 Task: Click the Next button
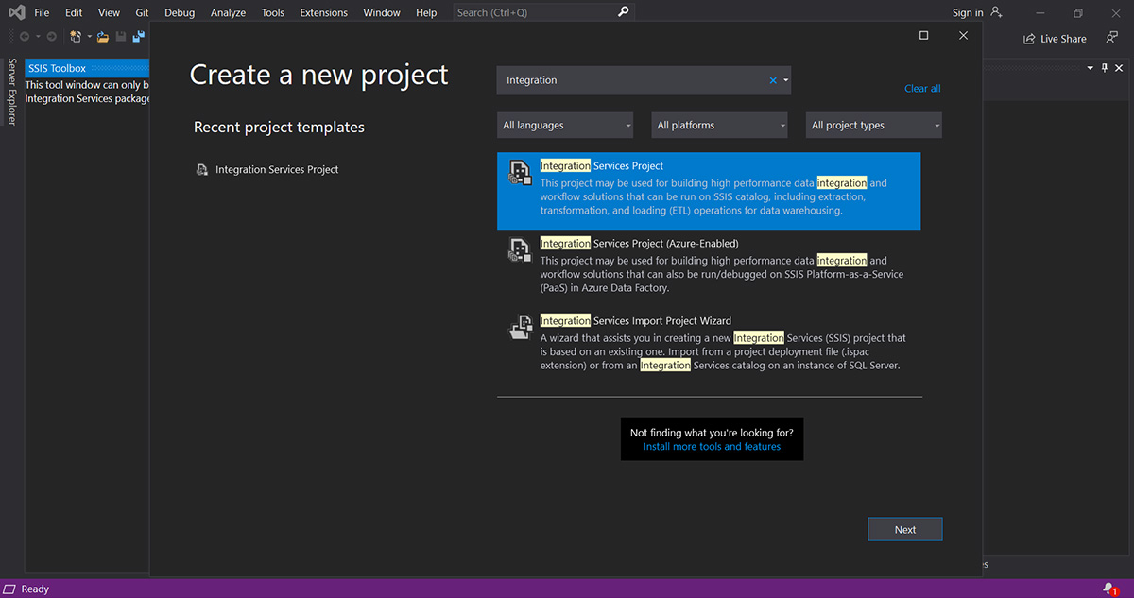tap(905, 529)
